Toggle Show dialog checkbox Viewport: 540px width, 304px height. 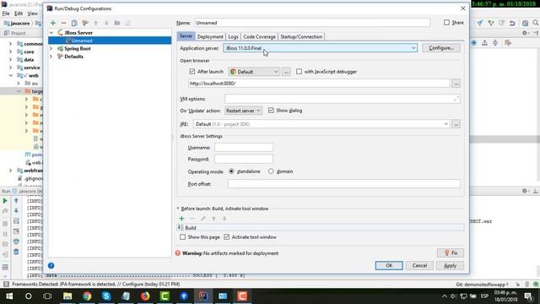point(271,111)
